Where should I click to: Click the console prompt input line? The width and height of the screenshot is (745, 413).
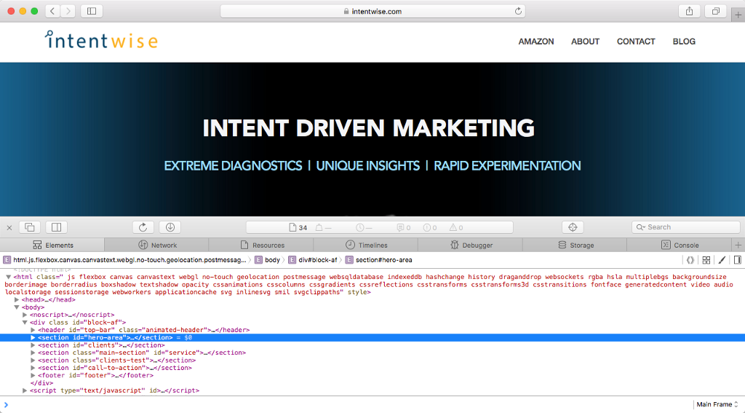[x=347, y=404]
